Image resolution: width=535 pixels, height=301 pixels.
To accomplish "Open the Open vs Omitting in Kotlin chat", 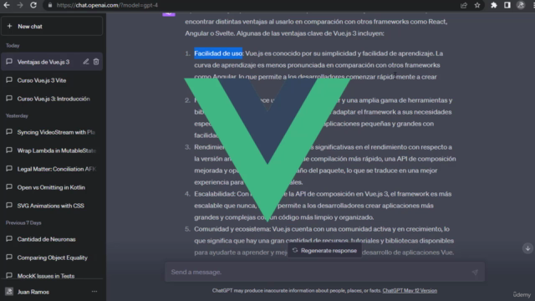I will 52,187.
